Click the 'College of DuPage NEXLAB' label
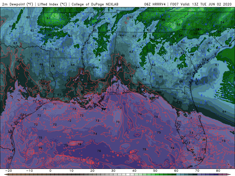 point(95,4)
